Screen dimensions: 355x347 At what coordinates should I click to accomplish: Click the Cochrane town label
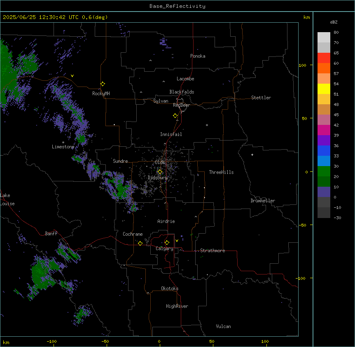pyautogui.click(x=133, y=234)
